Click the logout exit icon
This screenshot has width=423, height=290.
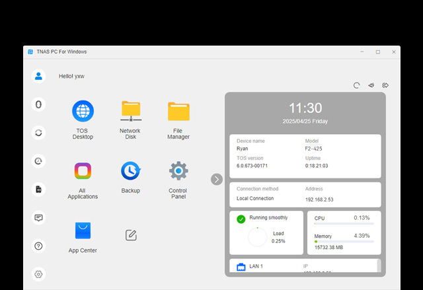(x=386, y=85)
